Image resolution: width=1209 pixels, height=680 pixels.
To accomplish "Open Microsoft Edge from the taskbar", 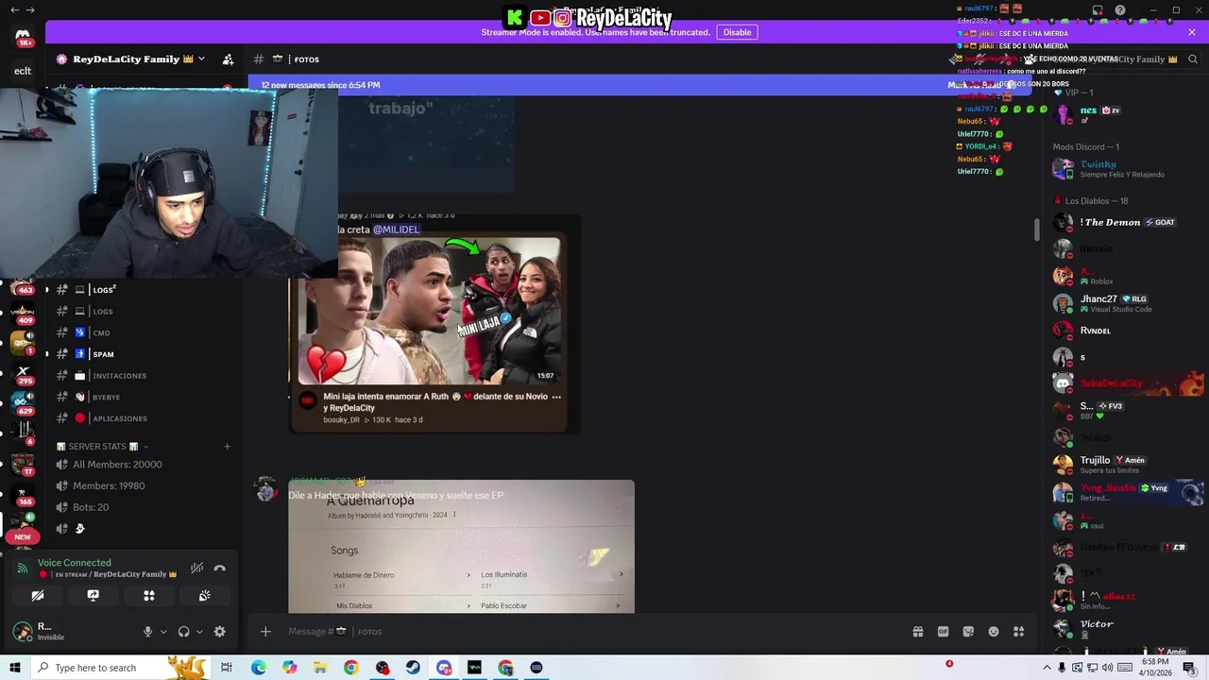I will (258, 668).
